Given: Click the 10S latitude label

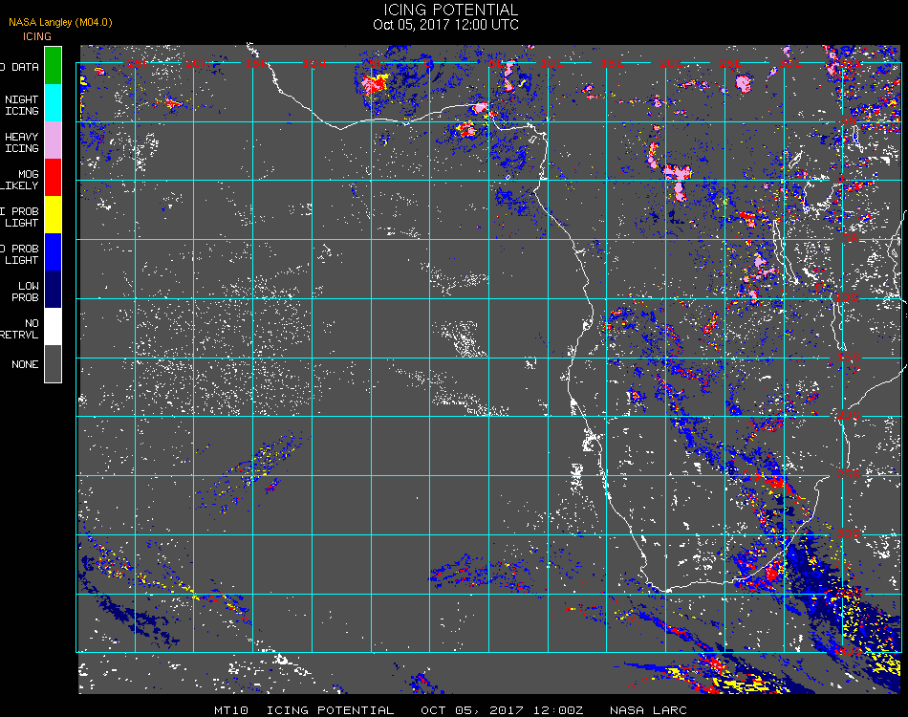Looking at the screenshot, I should (x=847, y=297).
